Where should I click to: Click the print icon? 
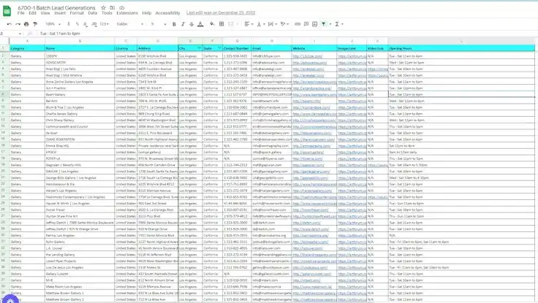[26, 24]
